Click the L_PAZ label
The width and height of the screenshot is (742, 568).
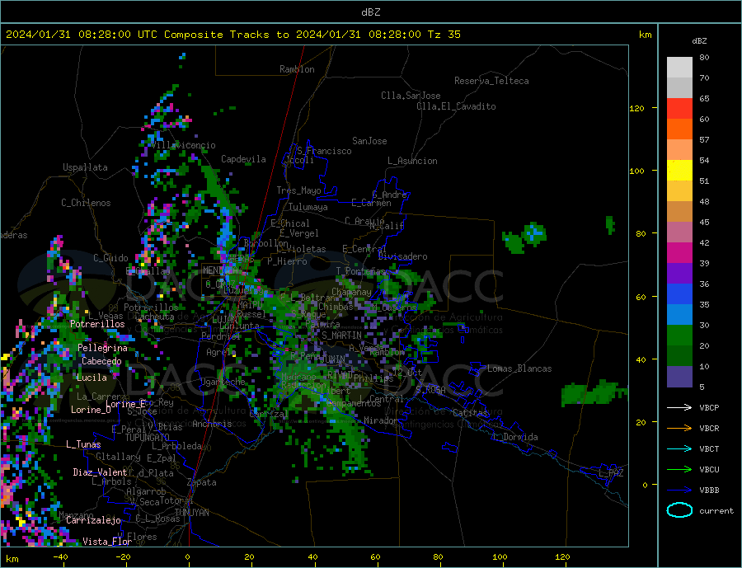(612, 473)
